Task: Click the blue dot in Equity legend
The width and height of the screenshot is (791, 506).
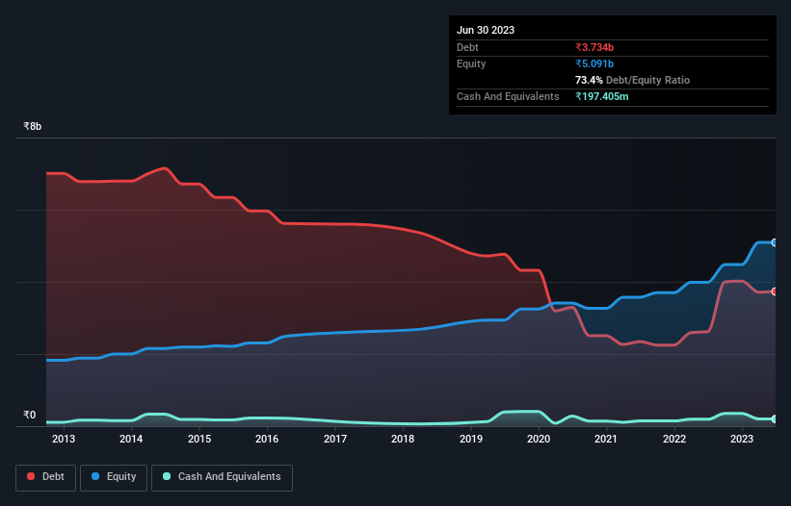Action: pos(95,476)
